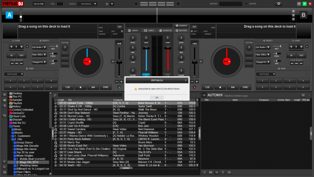Image resolution: width=314 pixels, height=177 pixels.
Task: Click right deck pitch plus button
Action: click(197, 82)
